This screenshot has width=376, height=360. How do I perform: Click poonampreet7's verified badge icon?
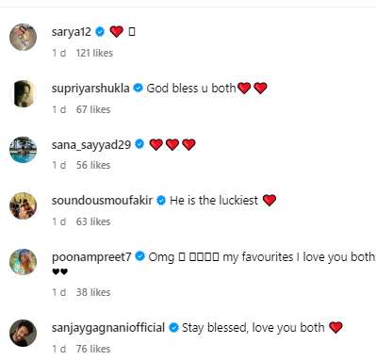point(139,256)
